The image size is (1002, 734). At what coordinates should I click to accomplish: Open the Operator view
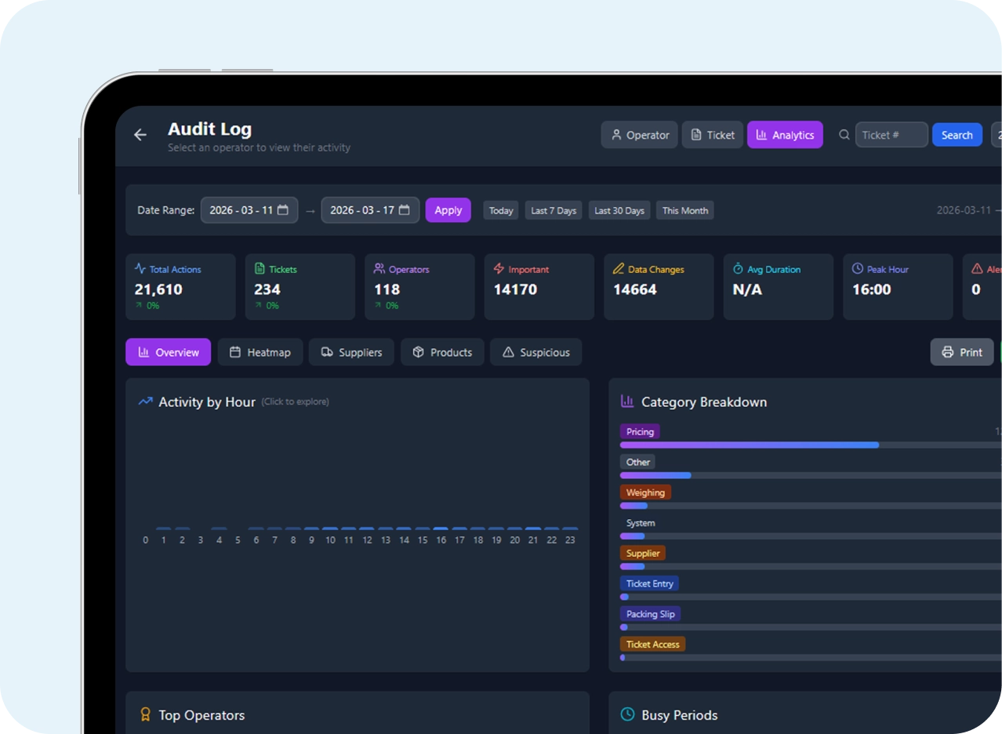coord(639,135)
